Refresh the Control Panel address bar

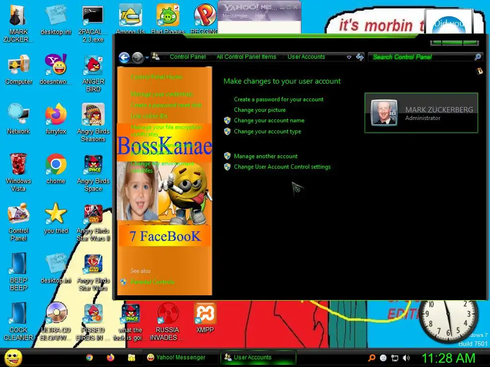click(360, 57)
